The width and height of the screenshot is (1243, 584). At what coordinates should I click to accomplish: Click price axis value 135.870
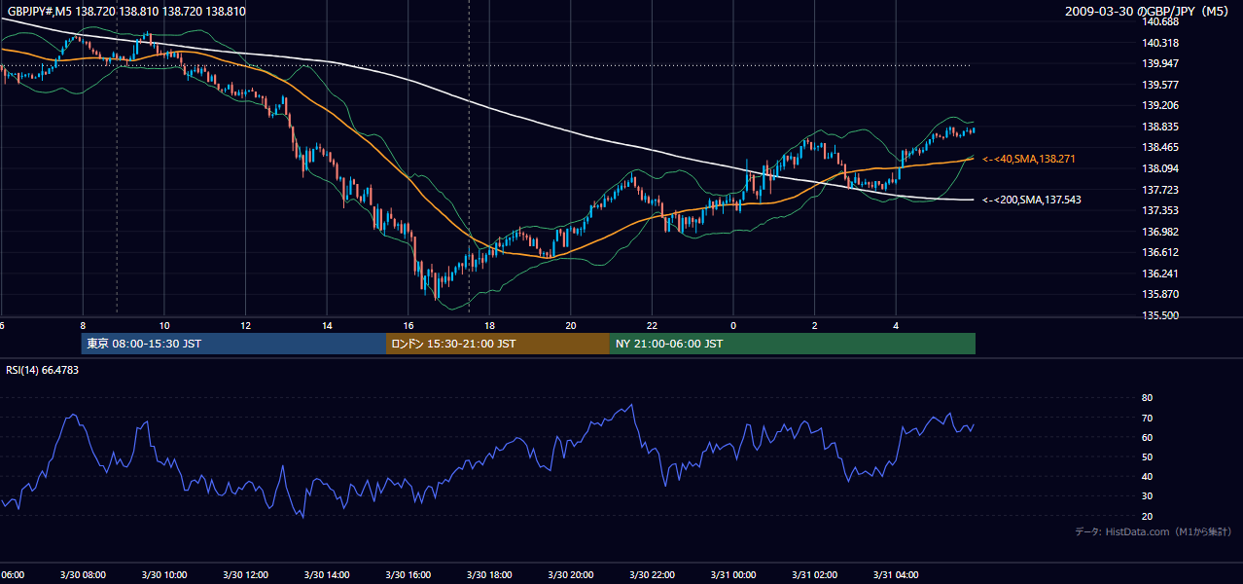click(x=1161, y=294)
